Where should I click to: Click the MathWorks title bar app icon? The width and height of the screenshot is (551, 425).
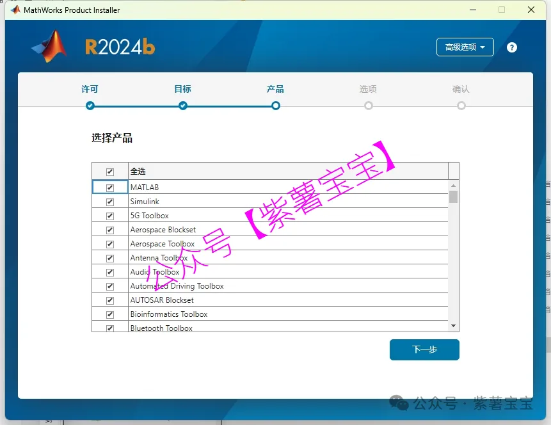point(15,10)
